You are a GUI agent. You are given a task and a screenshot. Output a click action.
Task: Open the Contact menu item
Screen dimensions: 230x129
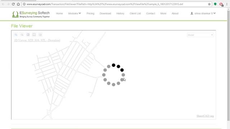[151, 13]
